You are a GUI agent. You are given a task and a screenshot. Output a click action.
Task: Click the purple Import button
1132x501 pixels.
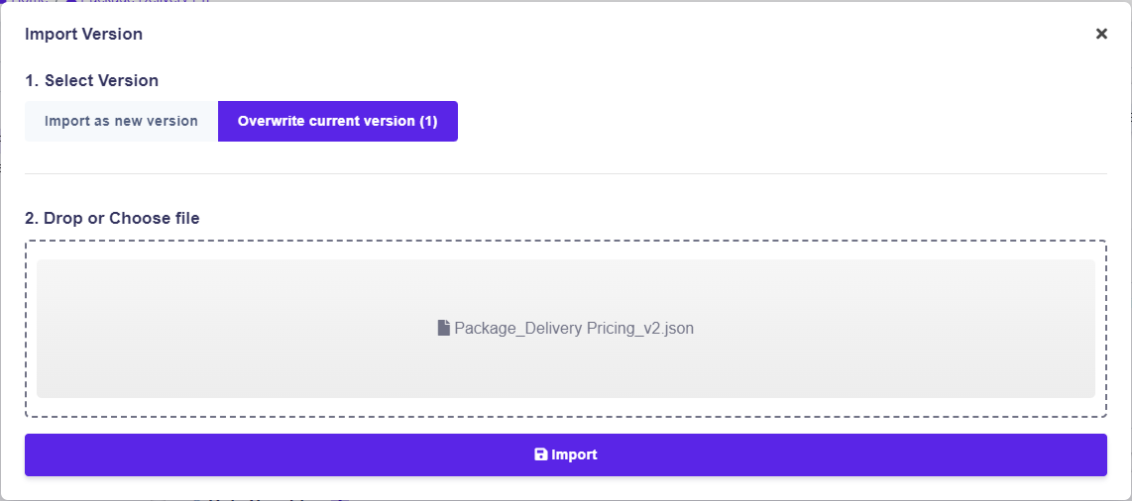(565, 454)
